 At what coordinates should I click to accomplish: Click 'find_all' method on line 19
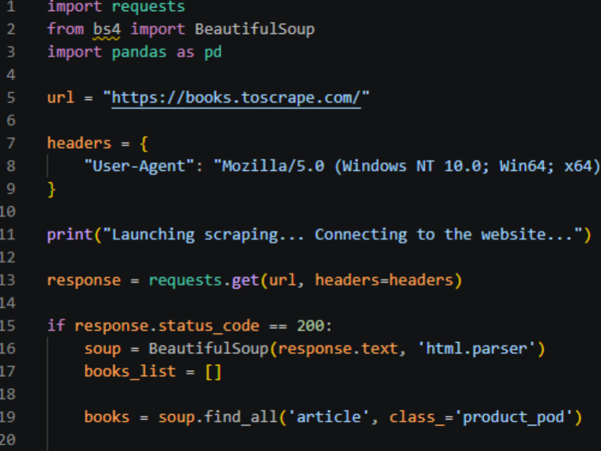[x=240, y=417]
